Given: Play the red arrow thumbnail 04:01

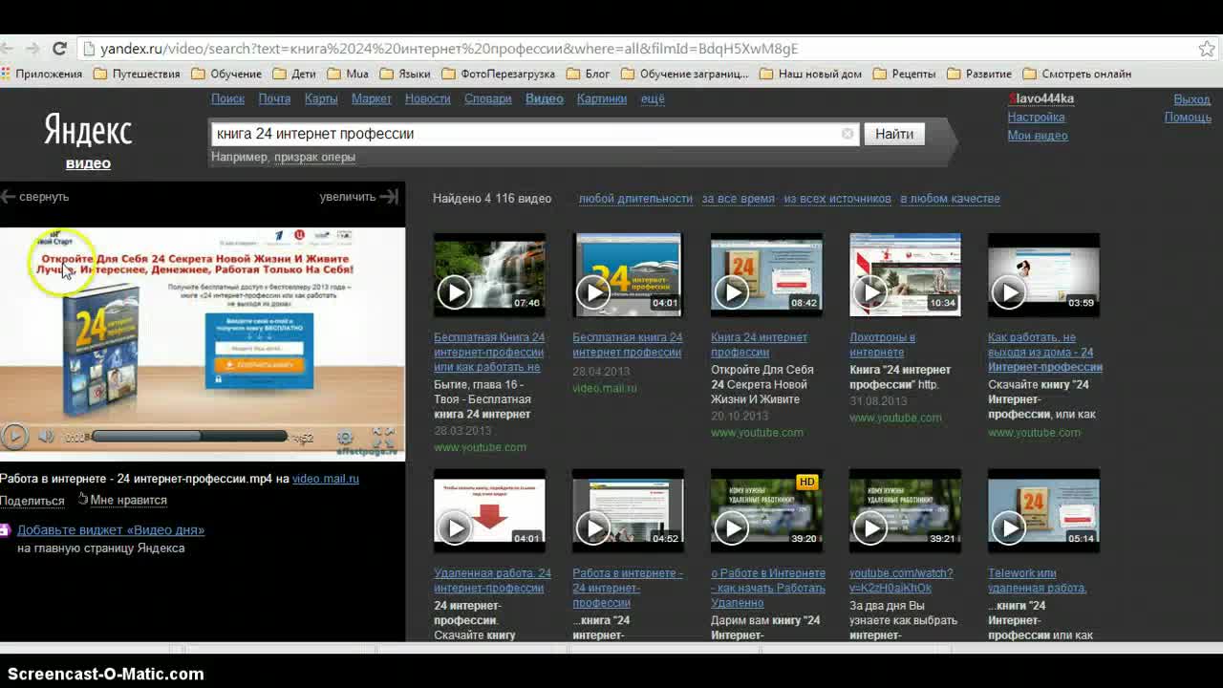Looking at the screenshot, I should pos(489,510).
